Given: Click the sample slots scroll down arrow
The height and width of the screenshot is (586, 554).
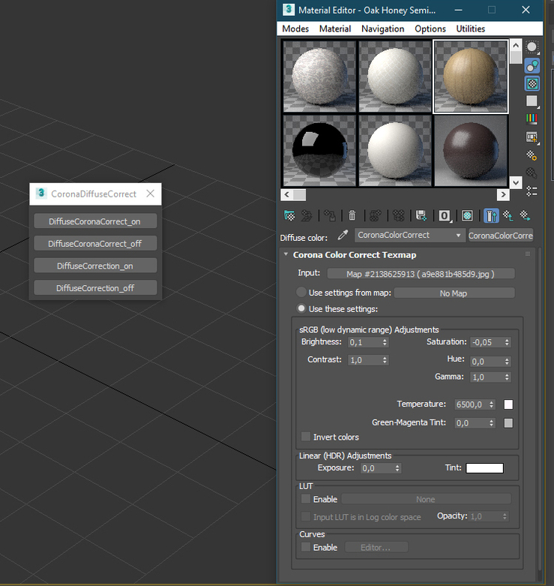Looking at the screenshot, I should [x=516, y=183].
